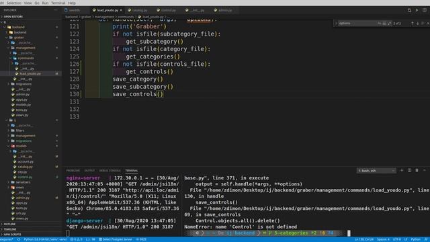
Task: Kill the terminal with the trash icon
Action: tap(417, 170)
